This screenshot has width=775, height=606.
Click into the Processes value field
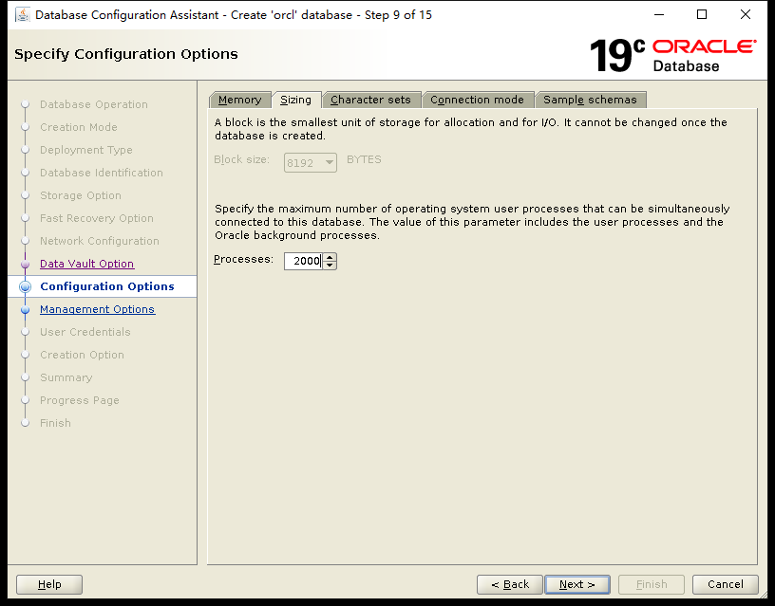pyautogui.click(x=304, y=261)
